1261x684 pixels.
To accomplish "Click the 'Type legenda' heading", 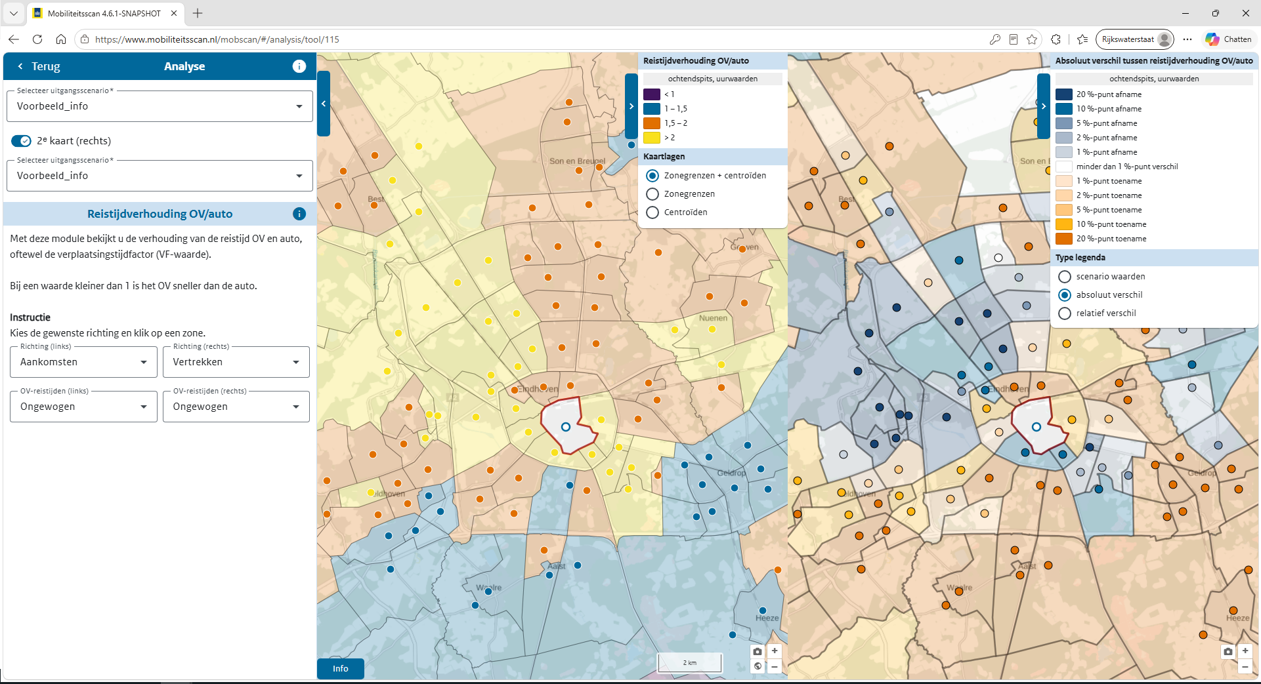I will (1080, 258).
